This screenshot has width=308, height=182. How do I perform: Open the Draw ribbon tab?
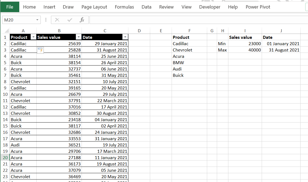point(68,7)
